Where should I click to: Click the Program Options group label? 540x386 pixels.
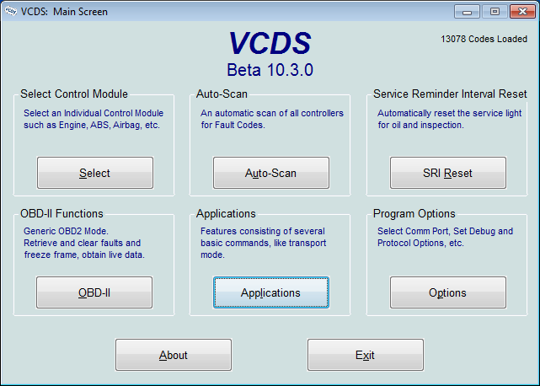pyautogui.click(x=414, y=214)
